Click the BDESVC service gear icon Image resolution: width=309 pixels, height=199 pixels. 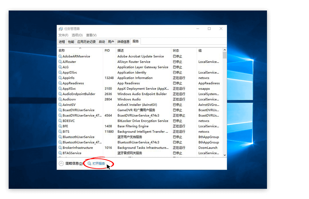[59, 121]
